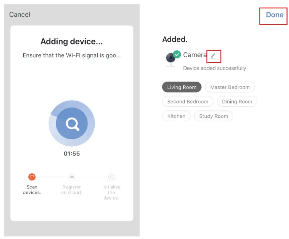289x239 pixels.
Task: Choose the Study Room chip
Action: click(214, 116)
